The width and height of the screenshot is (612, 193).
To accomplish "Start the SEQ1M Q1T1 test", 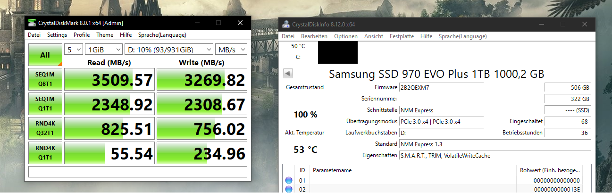I will [45, 103].
